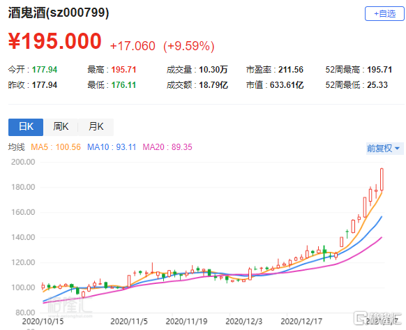The height and width of the screenshot is (330, 406).
Task: Select the percent change (+9.59%)
Action: click(189, 46)
